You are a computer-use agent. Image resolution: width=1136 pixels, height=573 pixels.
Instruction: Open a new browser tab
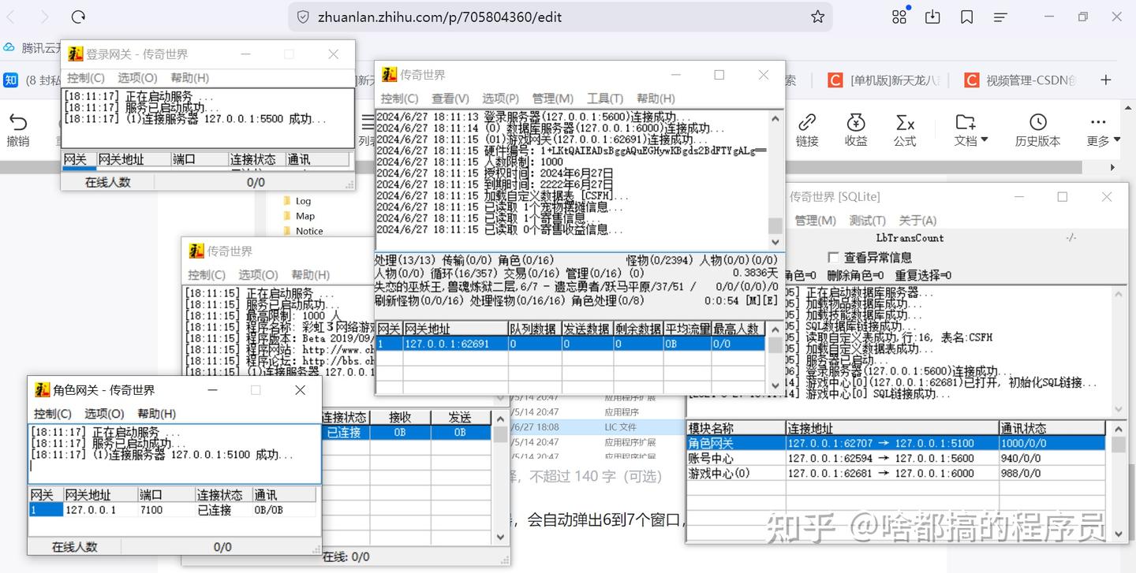coord(1106,80)
